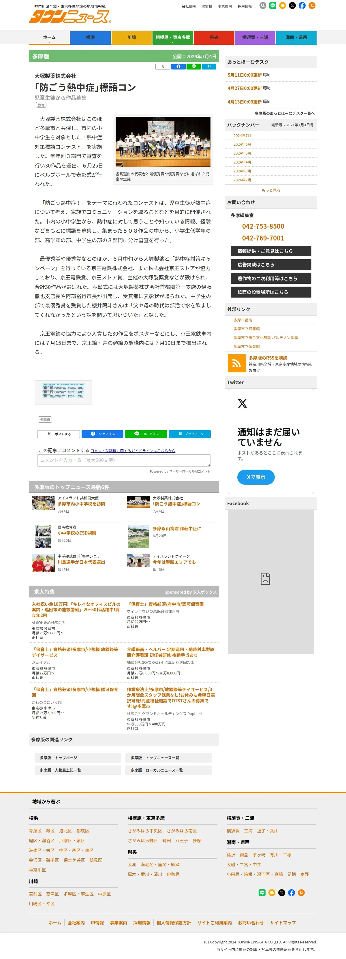Click small Hatena B! button above article title
Image resolution: width=346 pixels, height=959 pixels.
tap(209, 67)
